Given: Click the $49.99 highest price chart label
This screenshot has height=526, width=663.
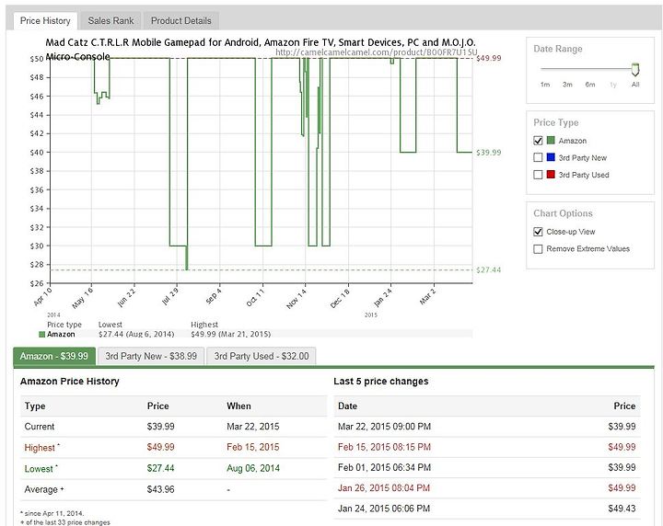Looking at the screenshot, I should (488, 58).
